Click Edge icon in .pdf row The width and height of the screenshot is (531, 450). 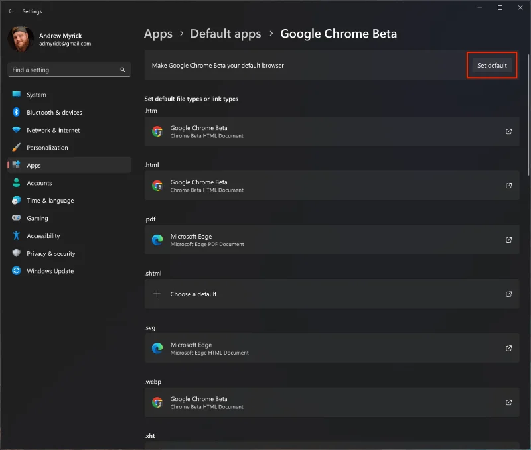[x=157, y=240]
